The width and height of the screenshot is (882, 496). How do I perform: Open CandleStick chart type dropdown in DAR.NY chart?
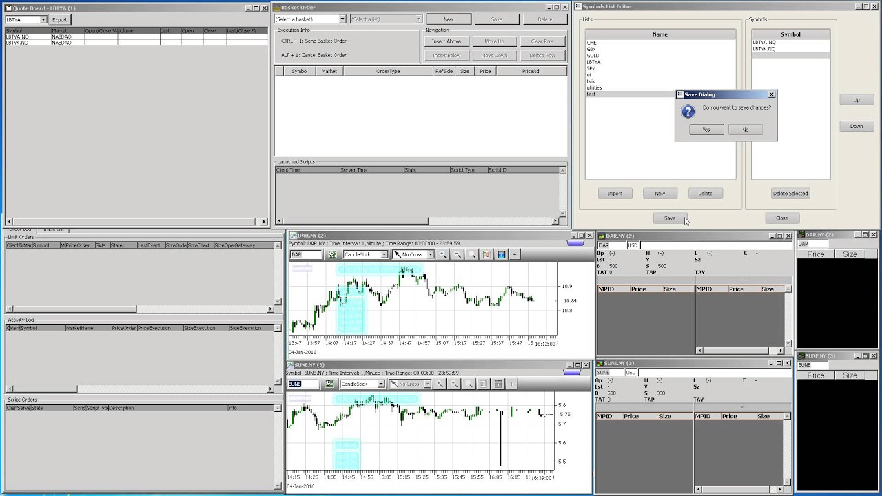(384, 254)
